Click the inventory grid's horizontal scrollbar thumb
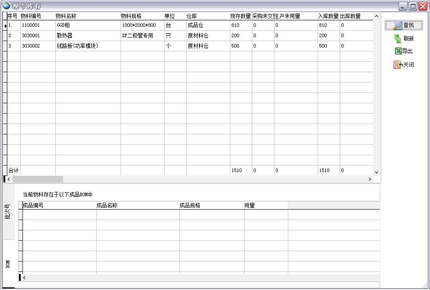The height and width of the screenshot is (290, 430). (38, 179)
